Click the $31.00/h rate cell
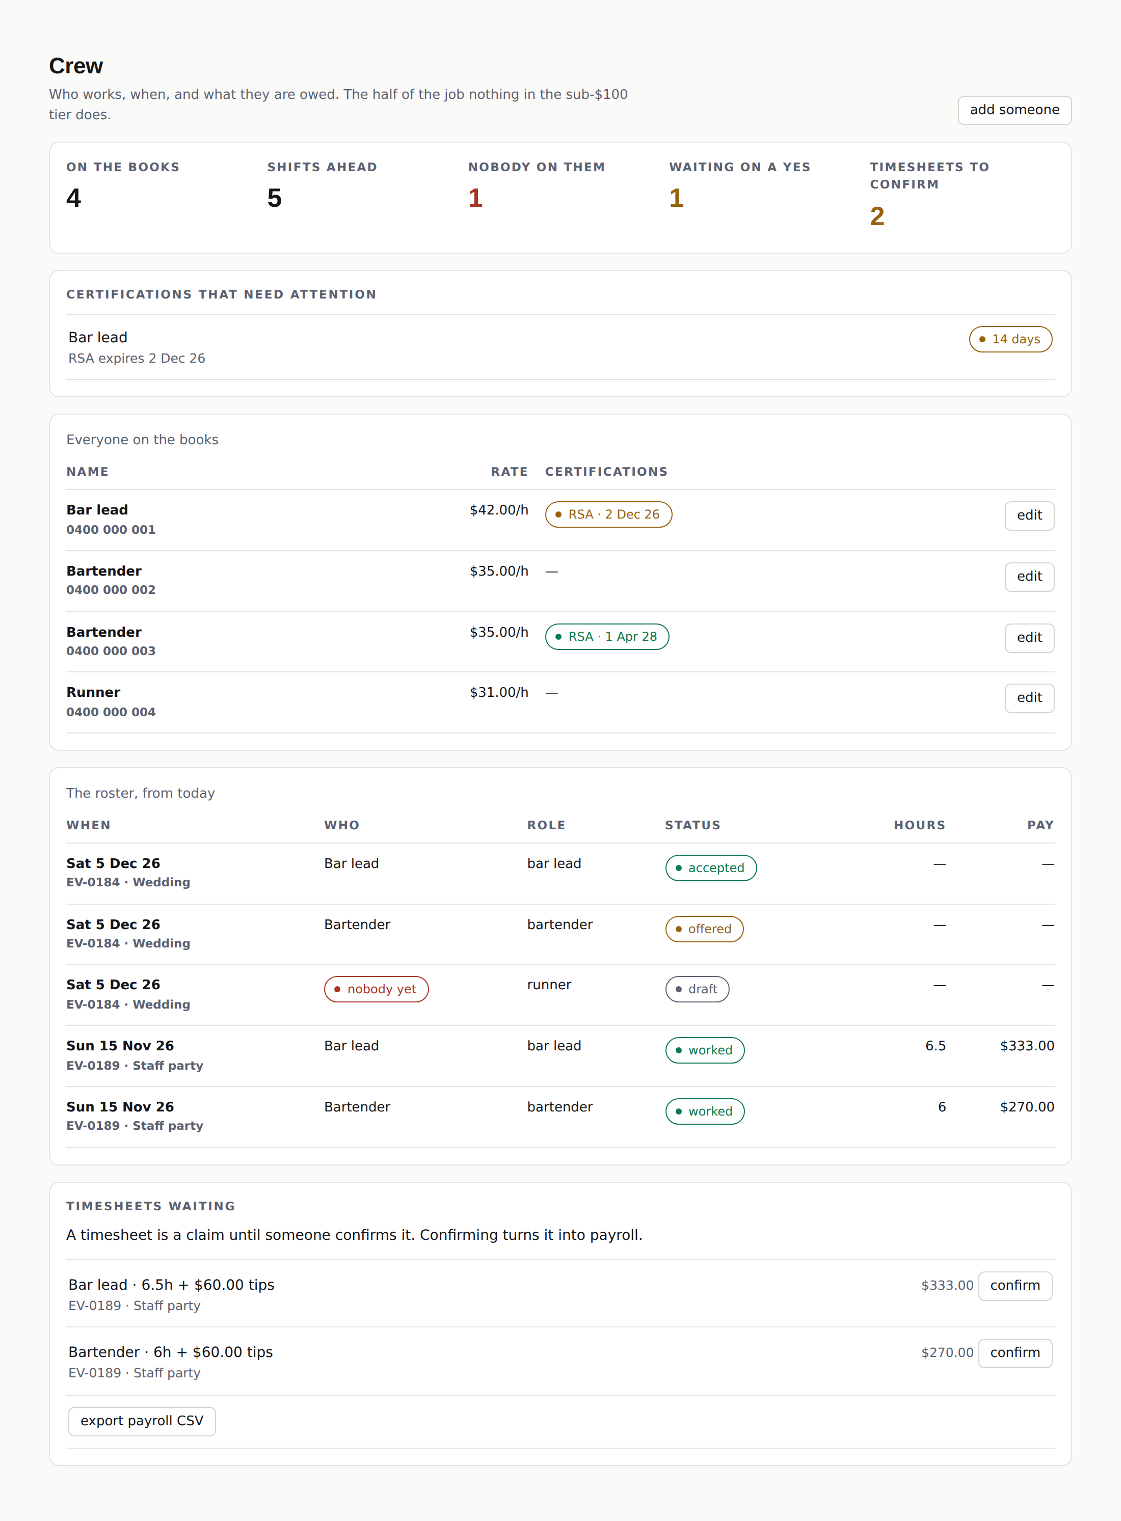This screenshot has width=1121, height=1521. (499, 693)
